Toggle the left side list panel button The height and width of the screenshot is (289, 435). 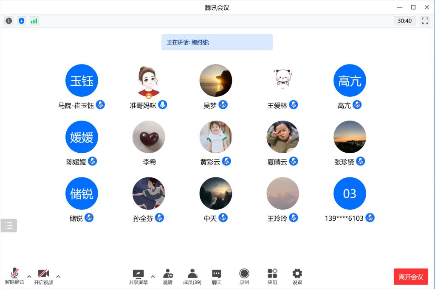coord(9,225)
